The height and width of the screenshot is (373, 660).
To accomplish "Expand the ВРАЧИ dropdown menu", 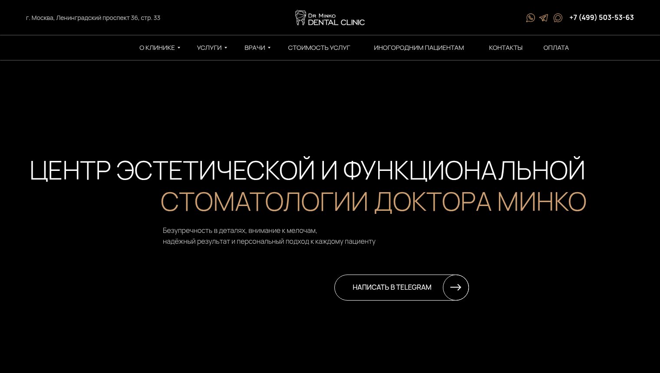I will coord(257,48).
